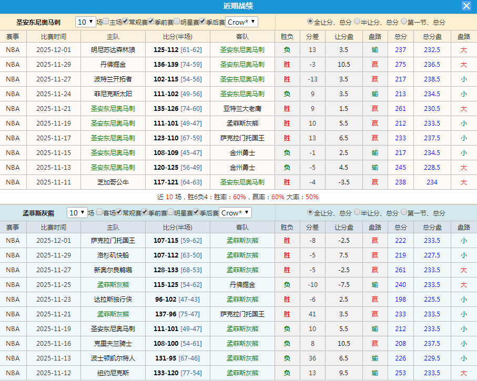Click the 萨克拉门托国王 link in the Grizzlies table
477x381 pixels.
click(x=113, y=240)
